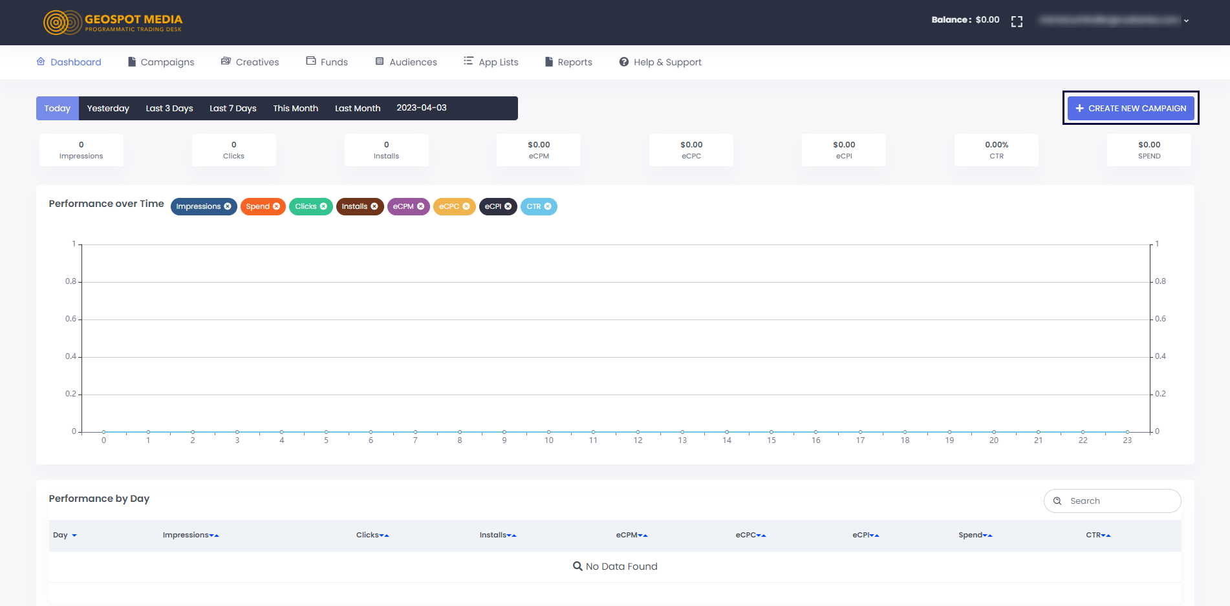Remove the eCPM chip via its x icon
Viewport: 1230px width, 606px height.
tap(421, 206)
